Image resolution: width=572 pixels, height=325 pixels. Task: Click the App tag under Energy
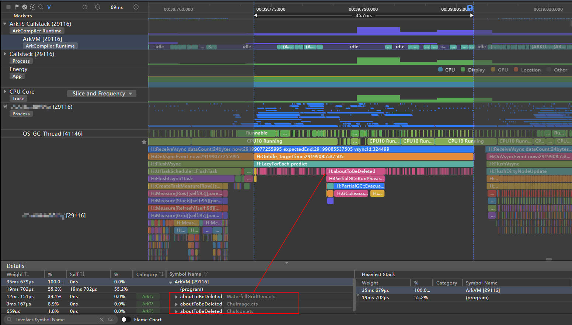(17, 76)
